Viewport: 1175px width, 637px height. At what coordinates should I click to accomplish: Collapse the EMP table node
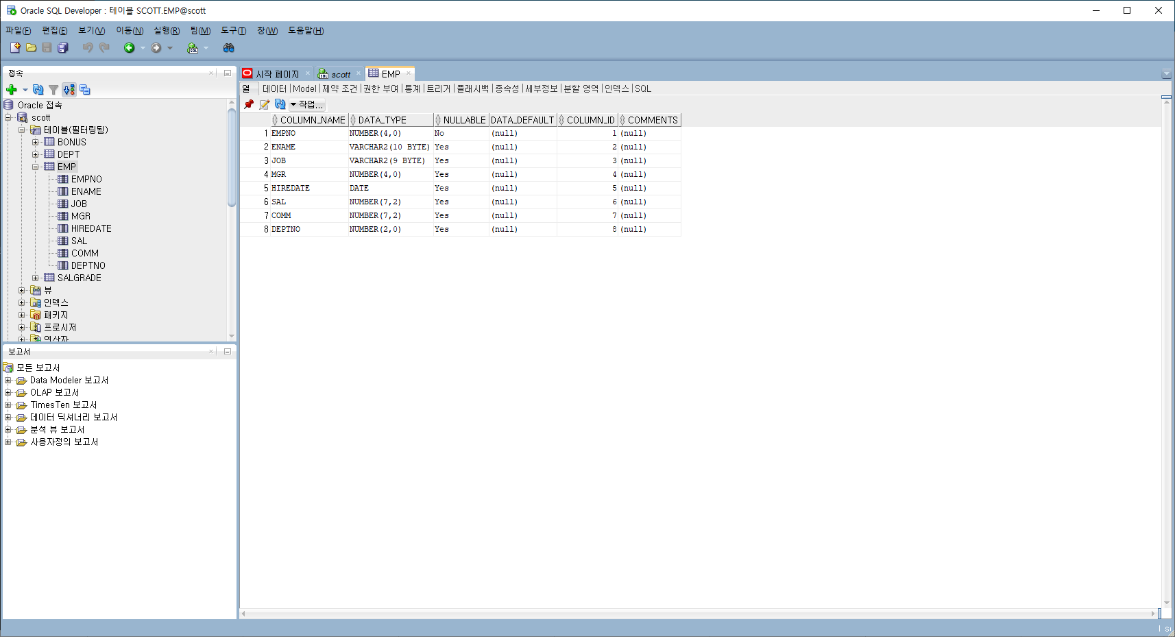(x=36, y=167)
